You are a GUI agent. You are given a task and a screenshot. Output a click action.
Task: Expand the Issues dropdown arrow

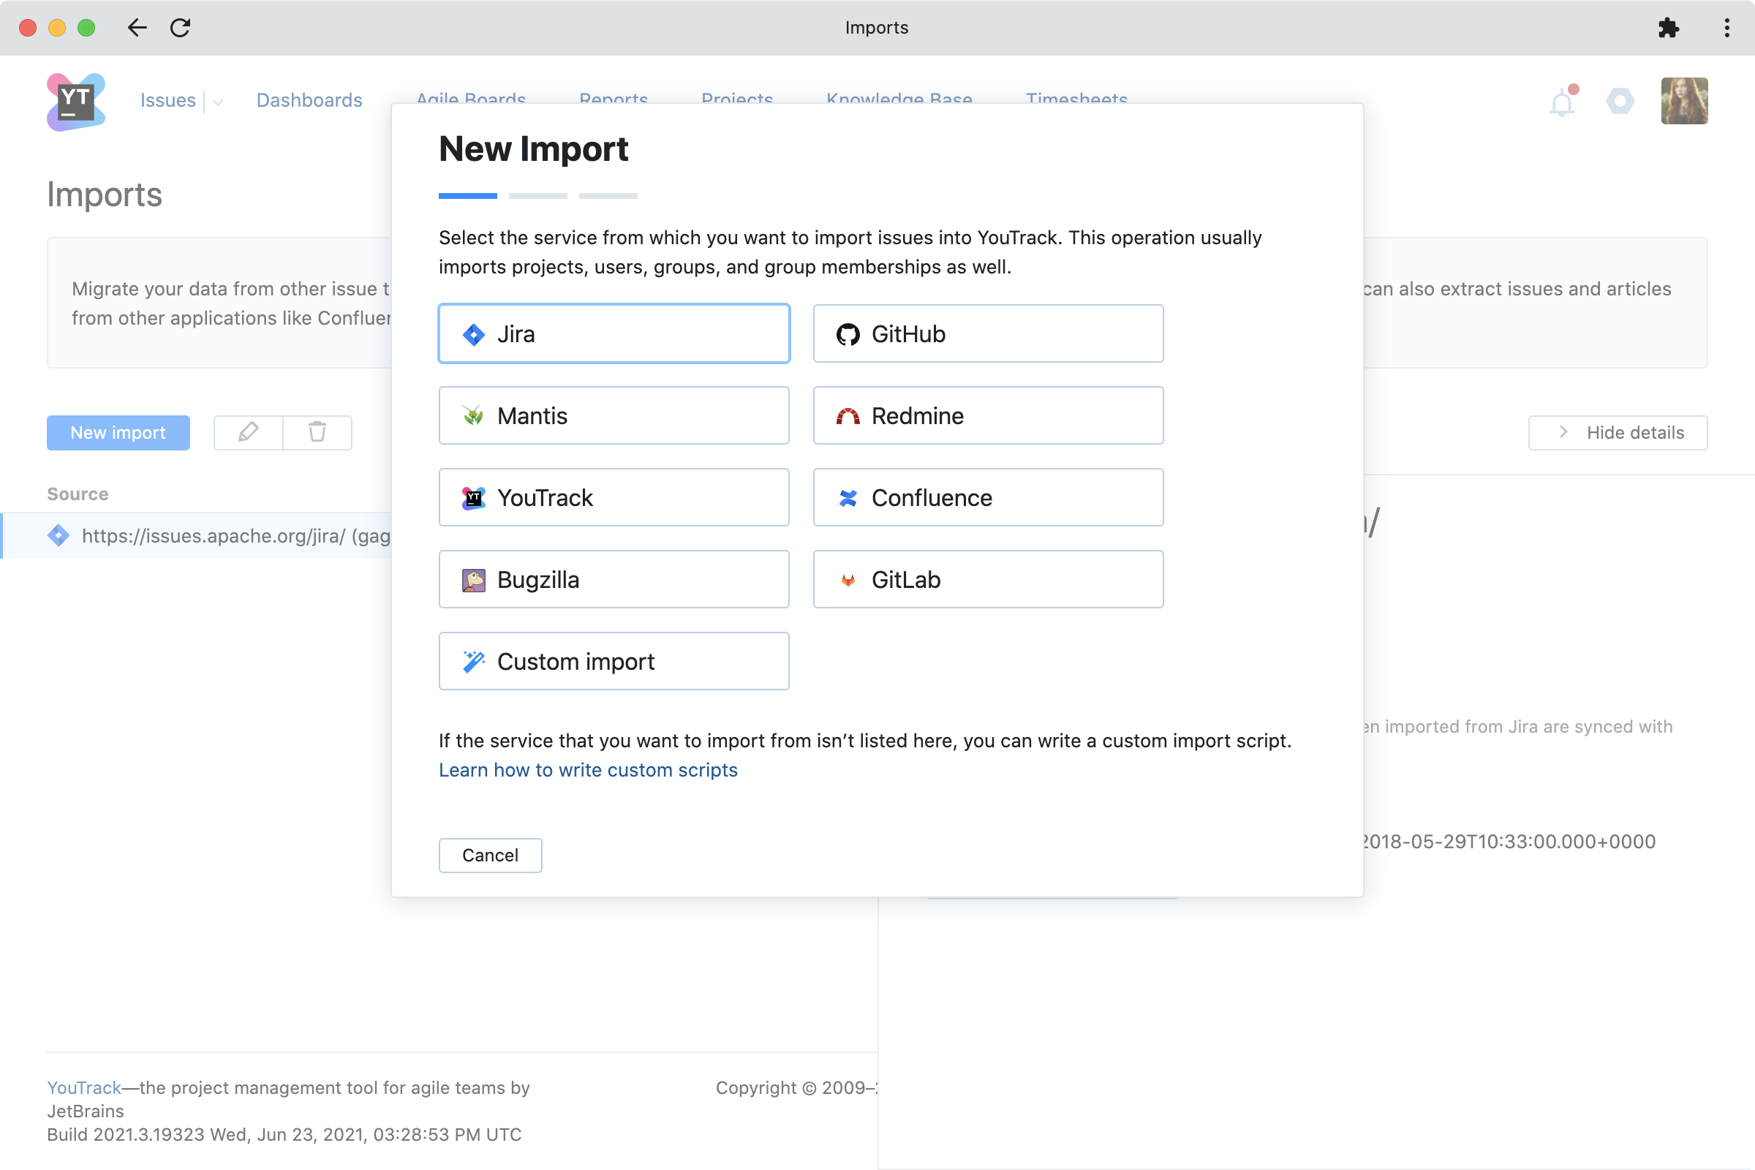218,102
